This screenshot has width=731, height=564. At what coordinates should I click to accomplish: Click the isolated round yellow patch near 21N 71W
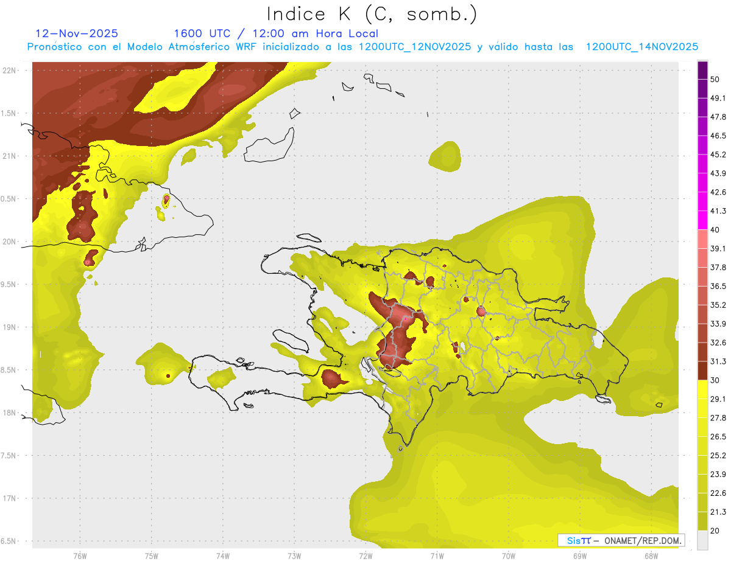pyautogui.click(x=445, y=156)
